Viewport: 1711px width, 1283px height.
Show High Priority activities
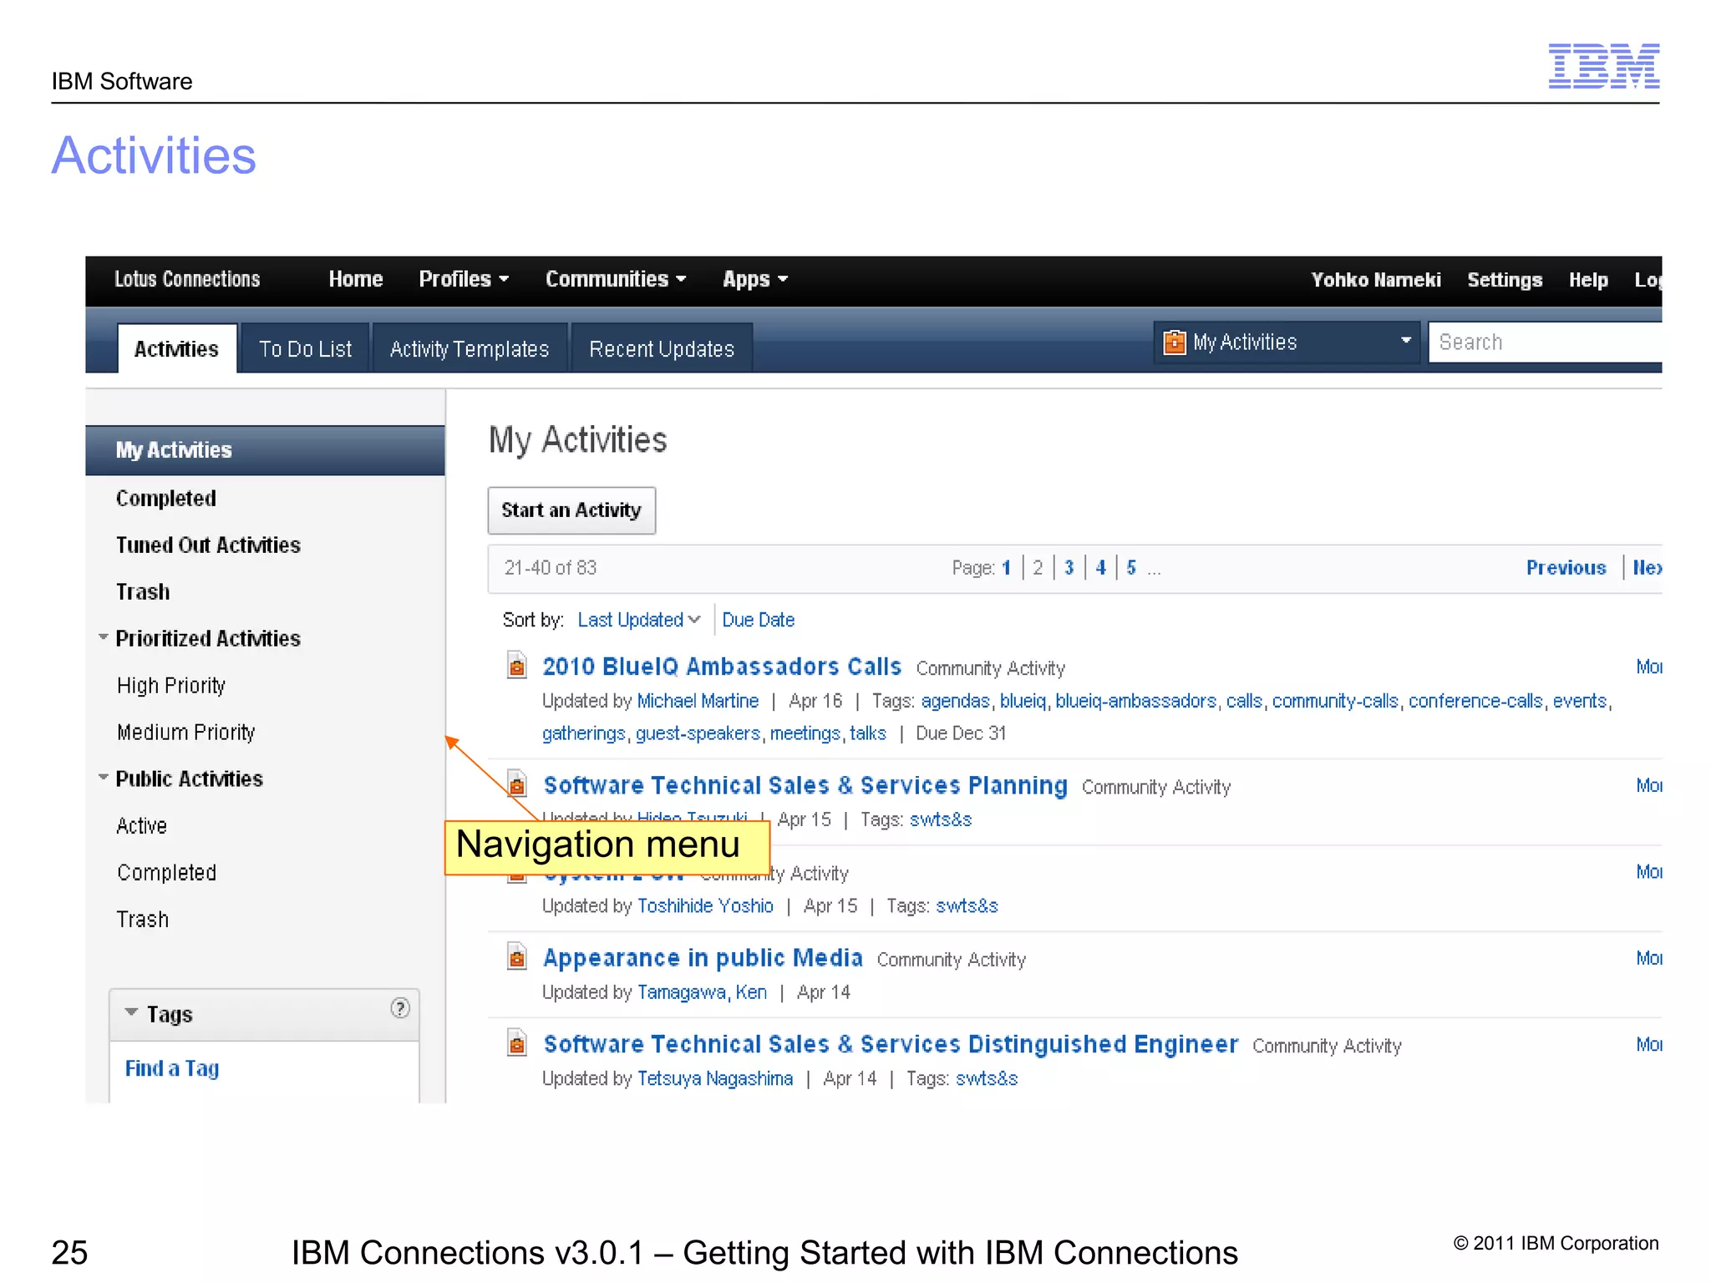click(x=171, y=686)
